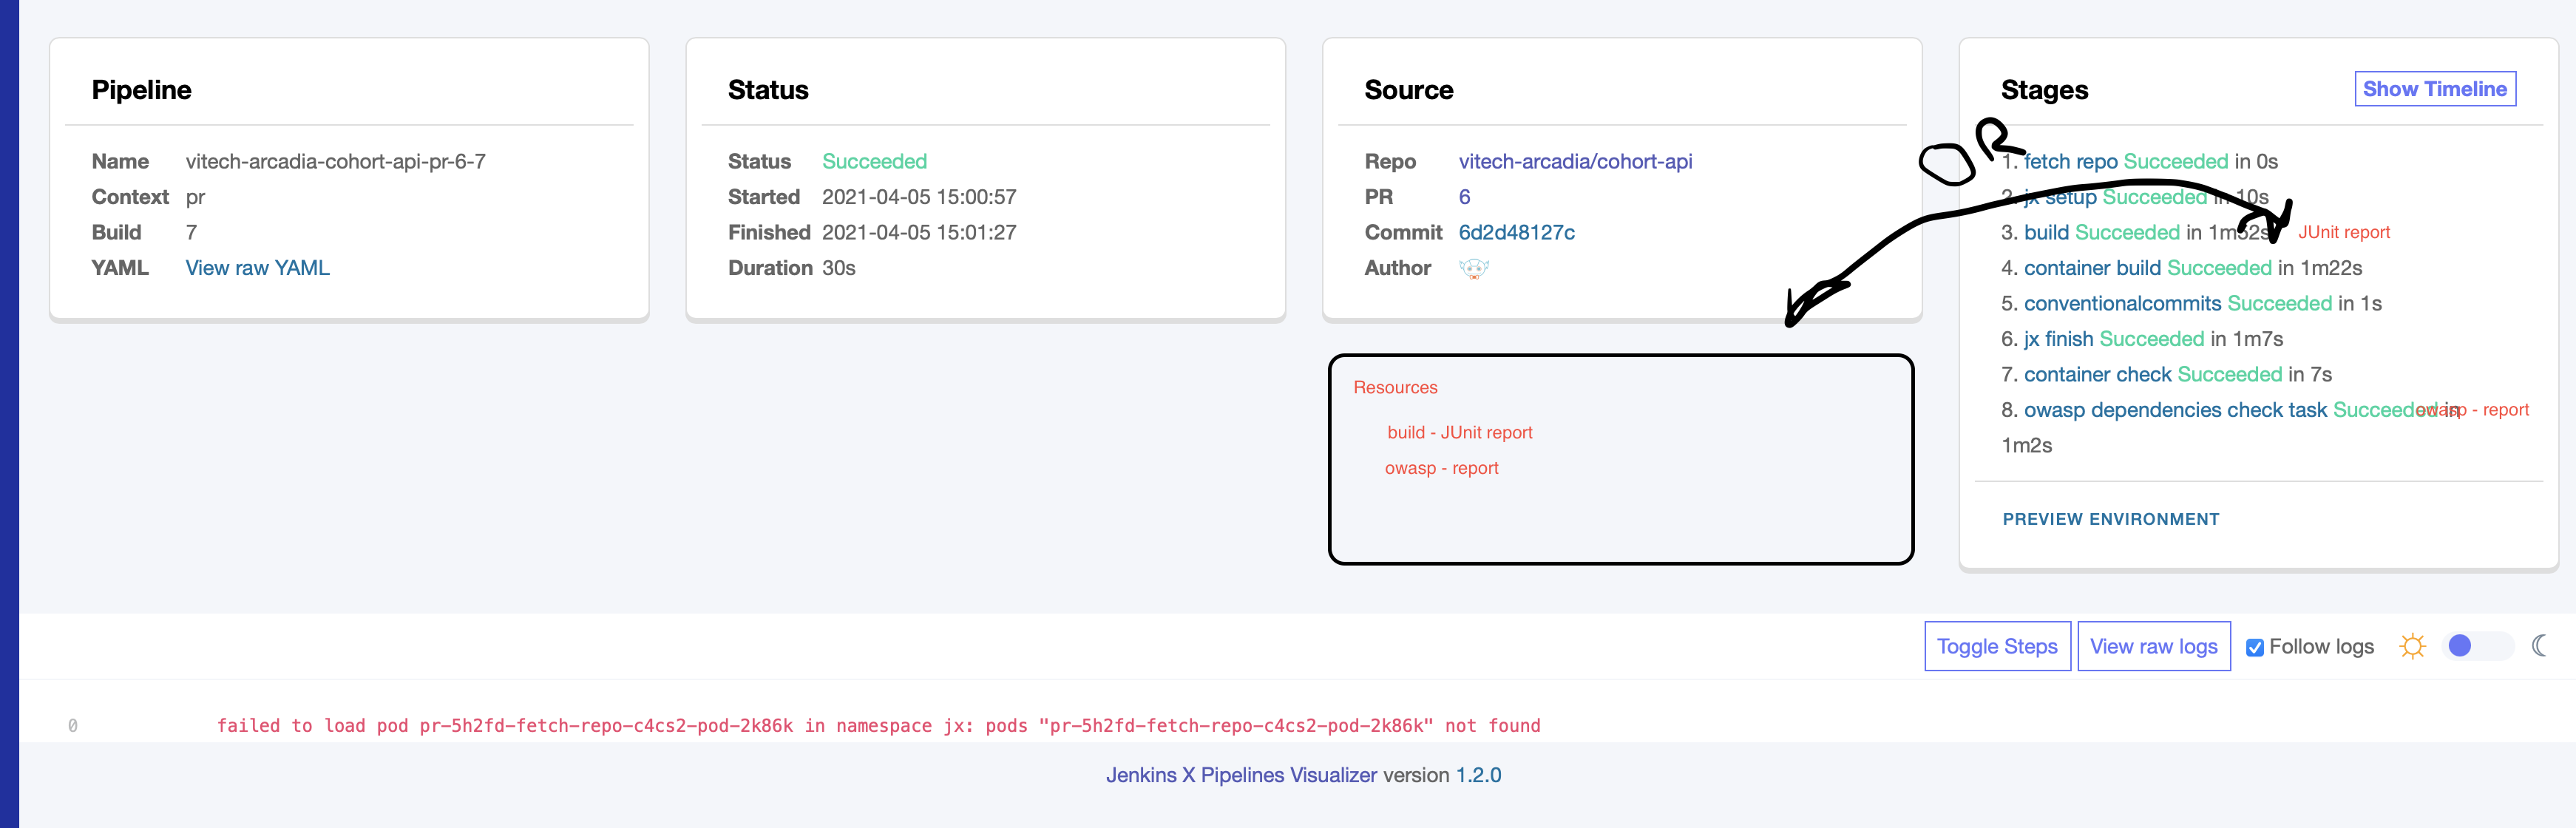Open the vitech-arcadia/cohort-api repository link
This screenshot has width=2576, height=828.
coord(1576,161)
